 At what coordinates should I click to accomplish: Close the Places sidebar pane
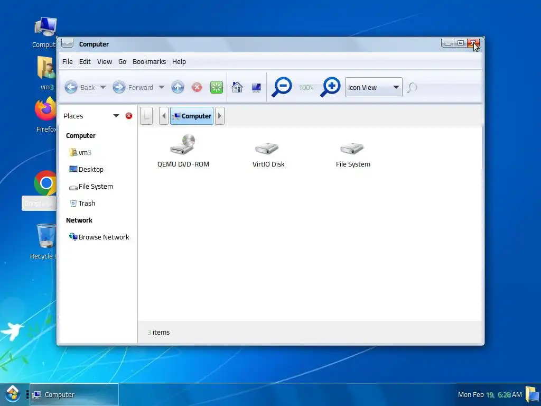[129, 116]
